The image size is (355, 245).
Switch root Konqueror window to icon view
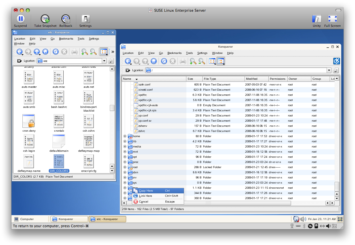click(212, 61)
